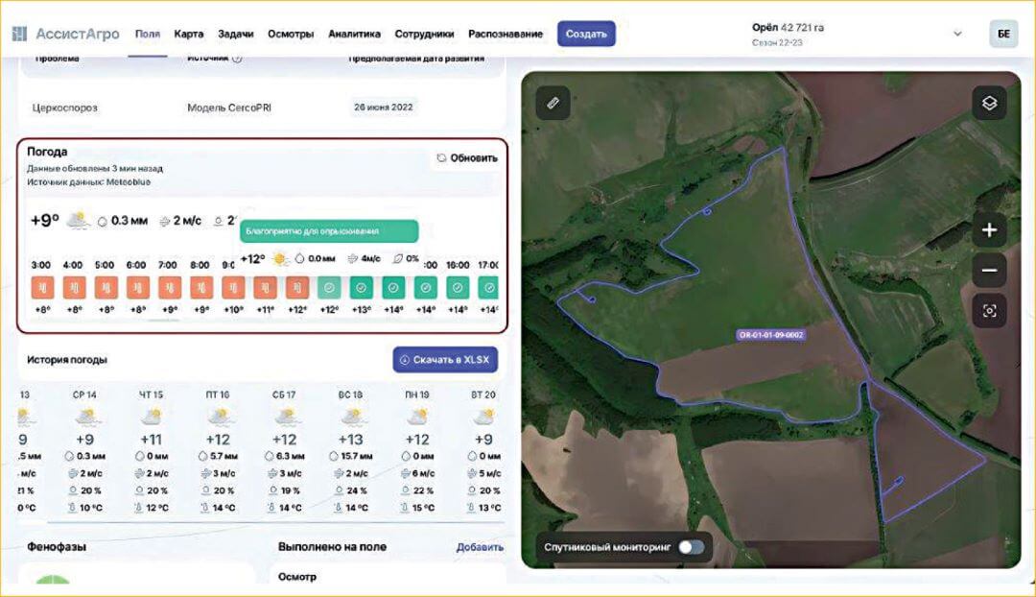Switch to the Карта tab
The height and width of the screenshot is (597, 1036).
(188, 33)
